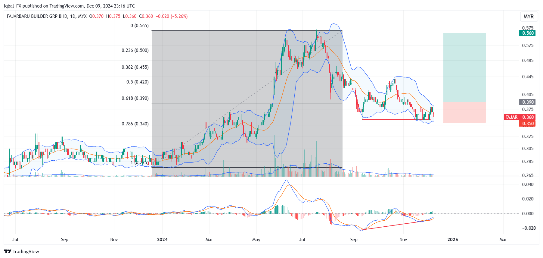Select the red stop-loss zone
Viewport: 543px width, 258px height.
coord(464,112)
